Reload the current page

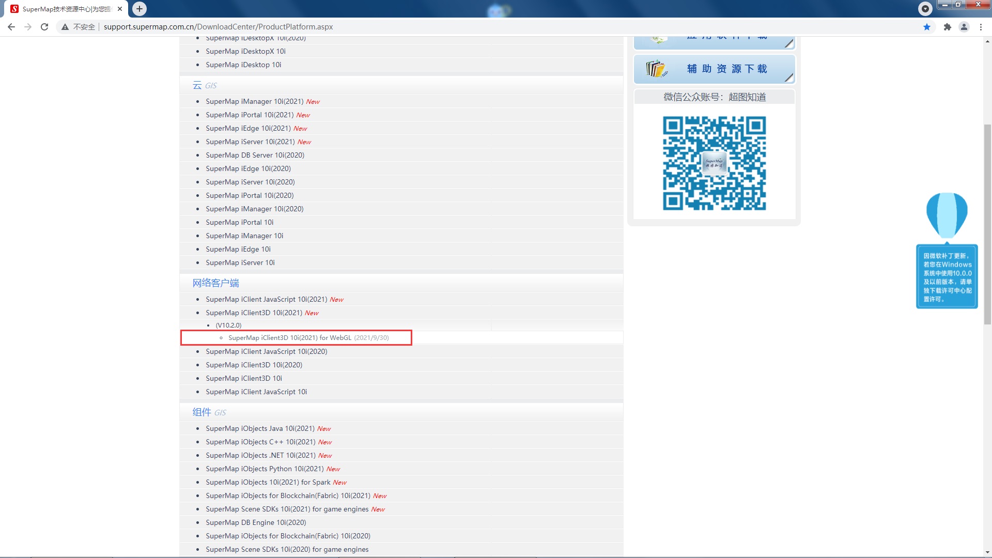(x=44, y=27)
